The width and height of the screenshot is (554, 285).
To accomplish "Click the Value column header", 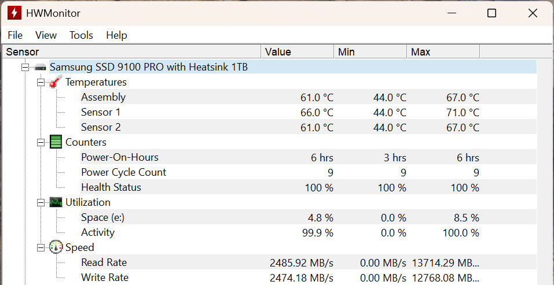I will (x=298, y=52).
